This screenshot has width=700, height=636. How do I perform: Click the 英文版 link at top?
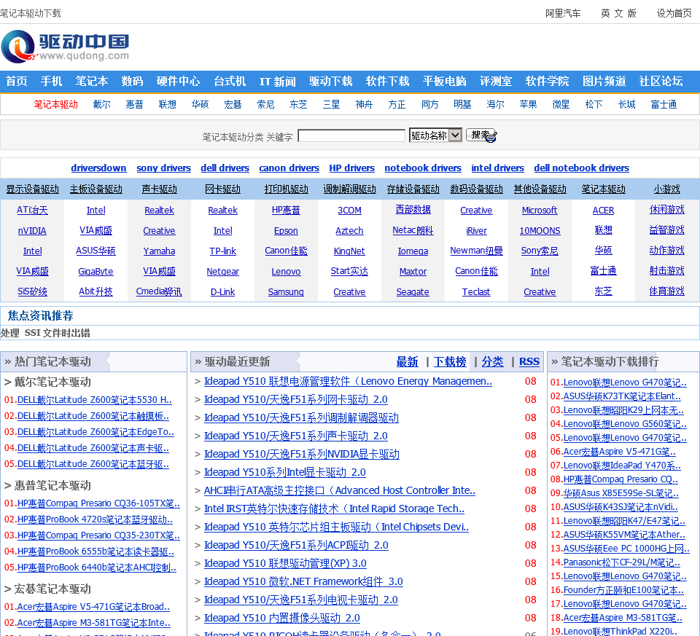(x=619, y=13)
